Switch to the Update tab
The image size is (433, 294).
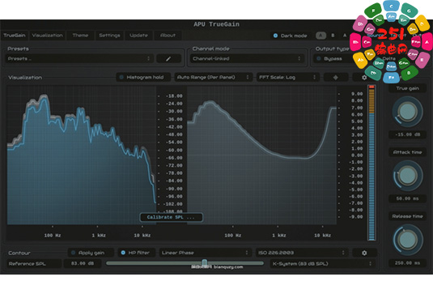click(x=138, y=36)
